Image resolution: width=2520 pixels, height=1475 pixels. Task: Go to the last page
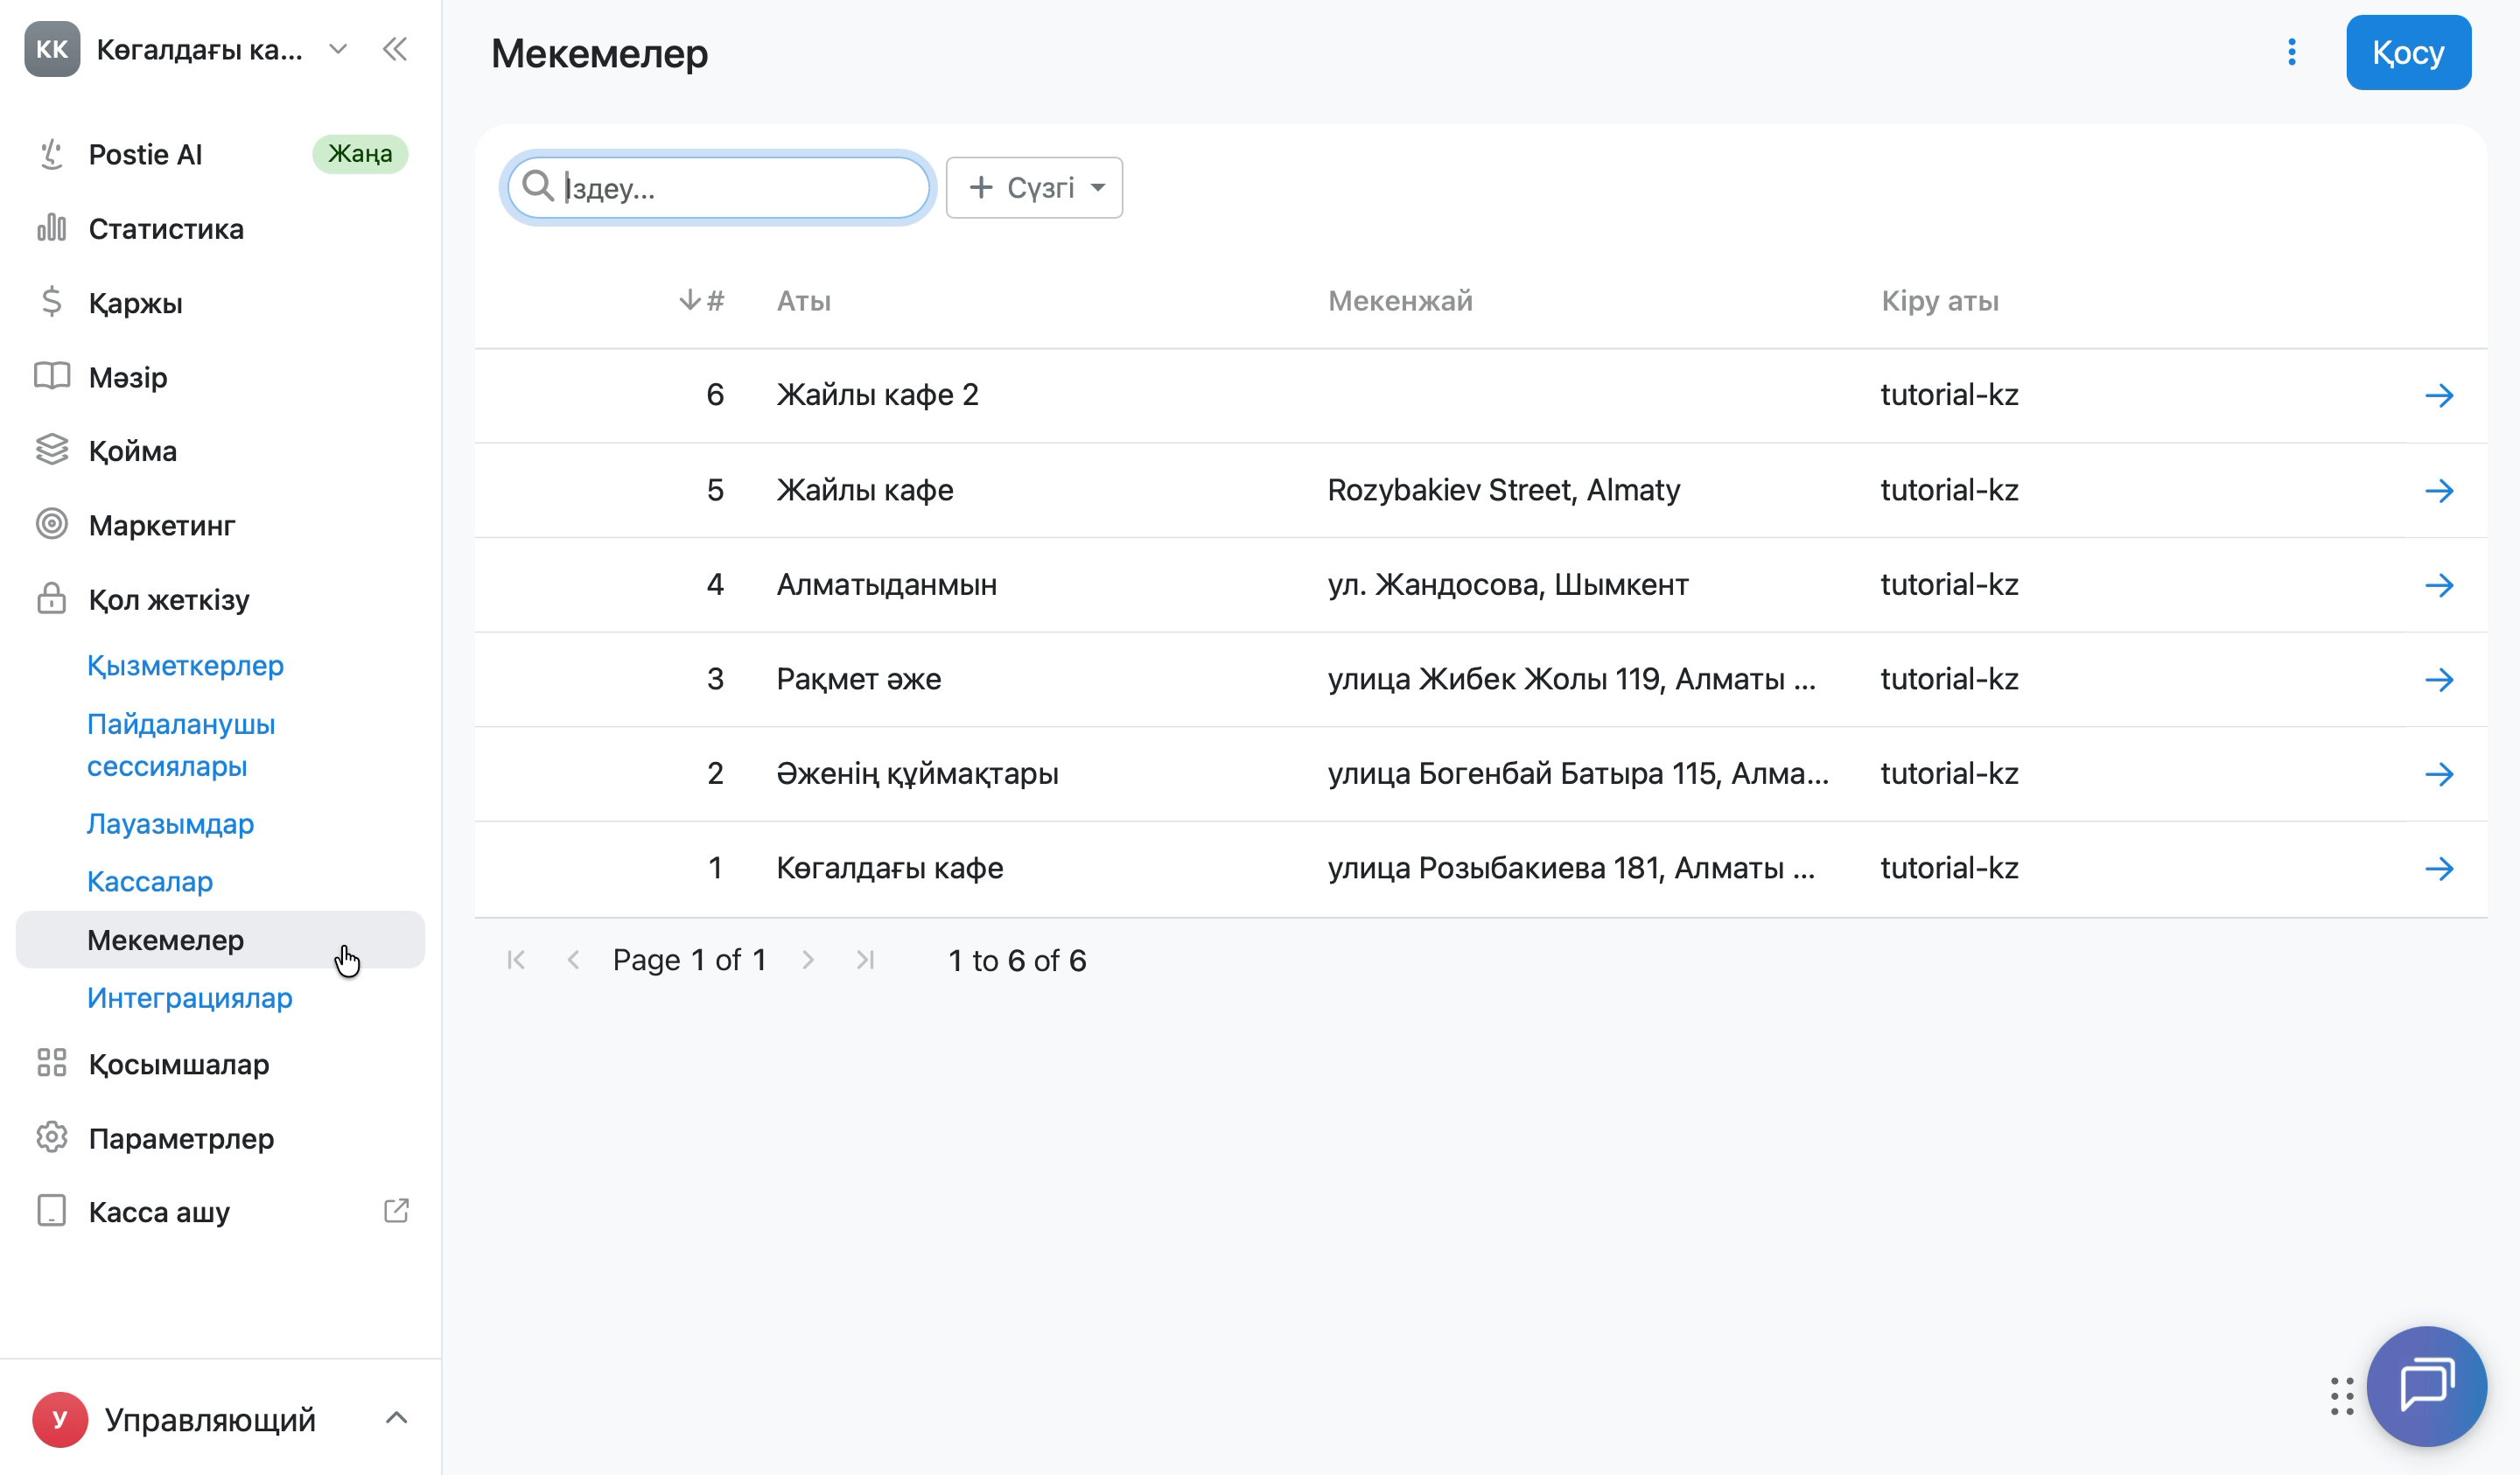coord(866,960)
